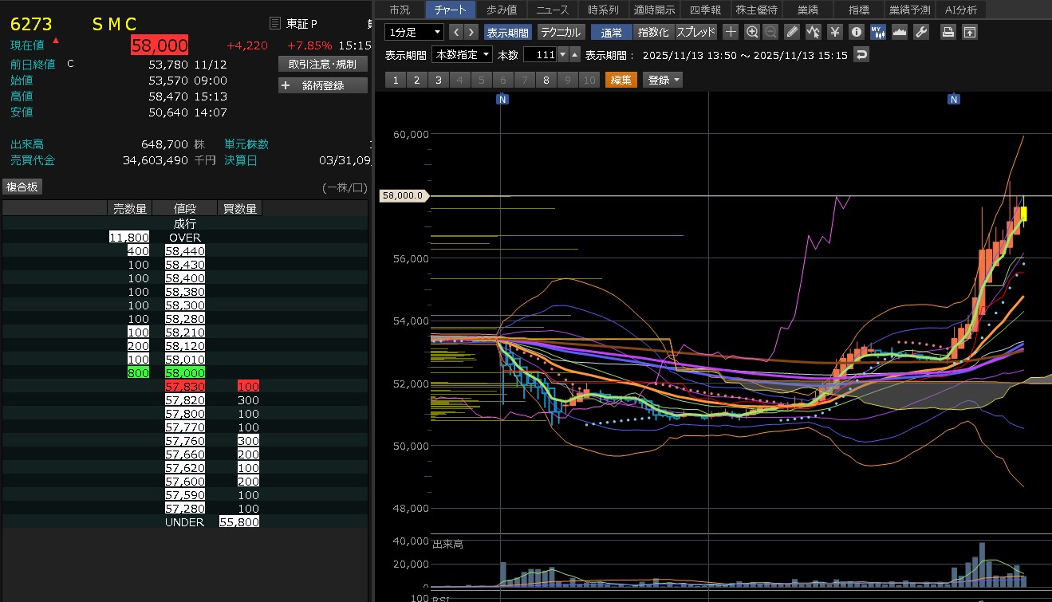The width and height of the screenshot is (1052, 602).
Task: Click the 銘柄登録 button
Action: click(322, 85)
